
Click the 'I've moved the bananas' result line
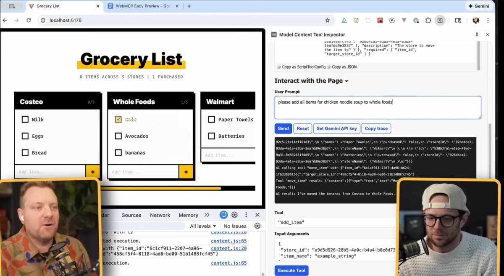(335, 194)
